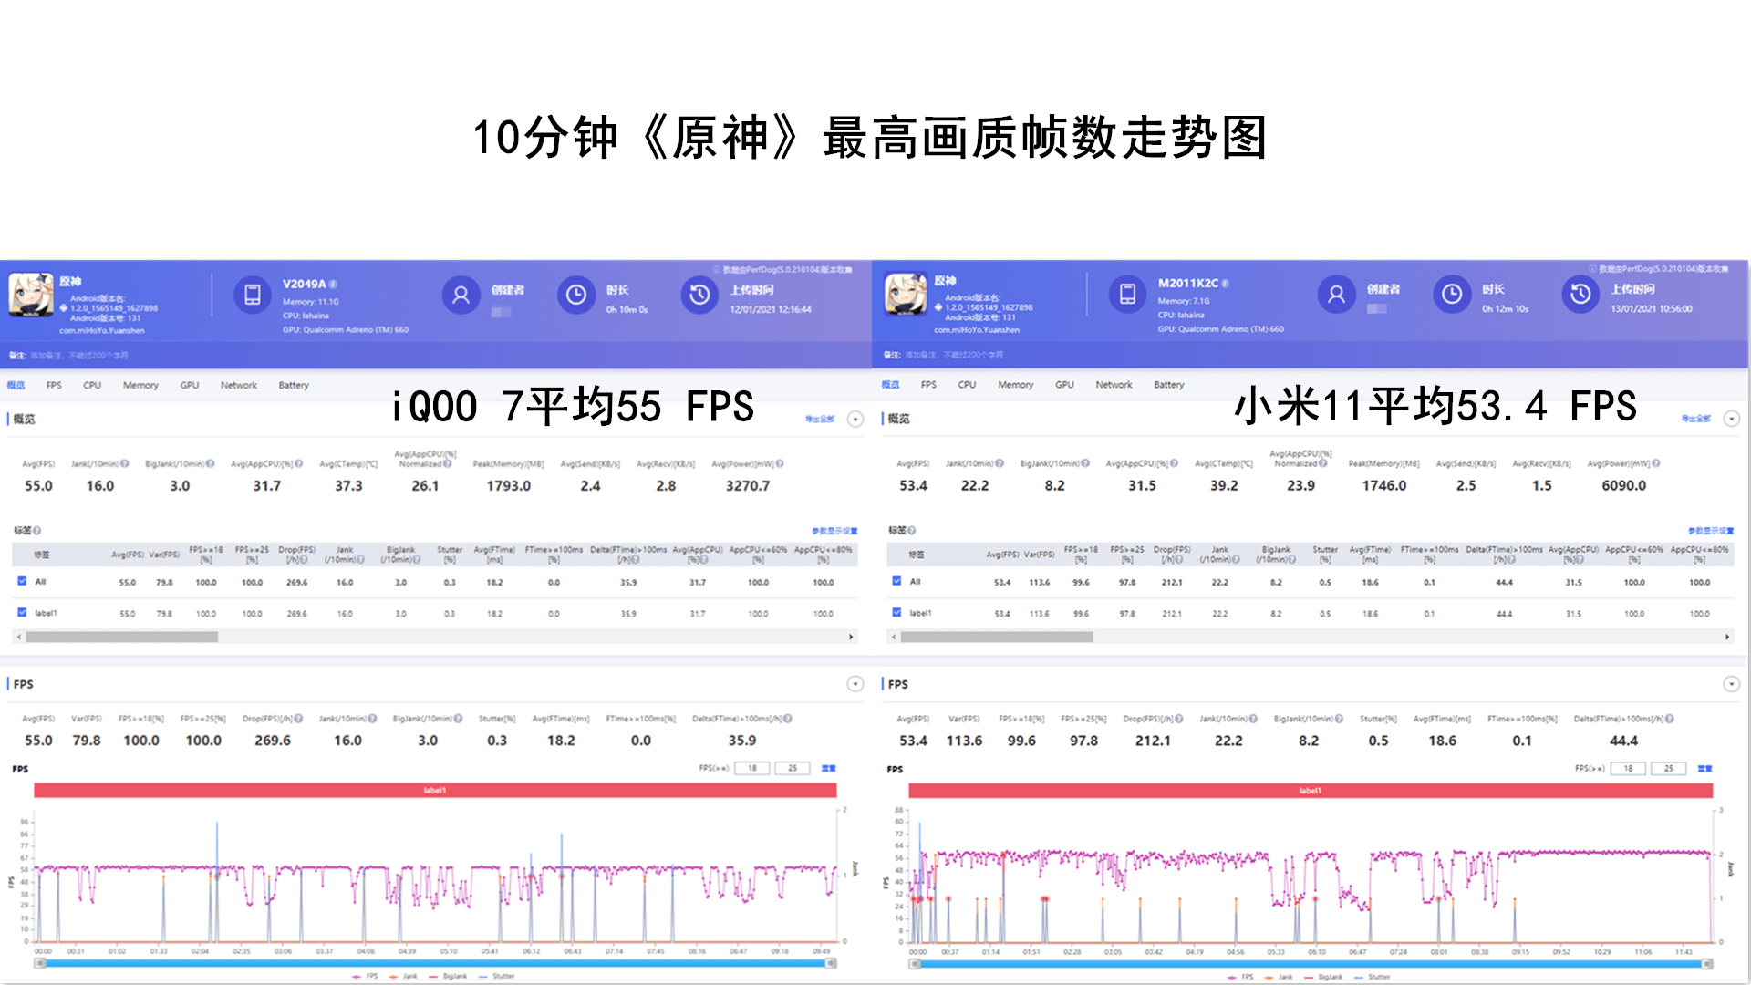Uncheck the All row checkbox in Xiaomi 11 table
Viewport: 1751px width, 985px height.
pos(896,581)
